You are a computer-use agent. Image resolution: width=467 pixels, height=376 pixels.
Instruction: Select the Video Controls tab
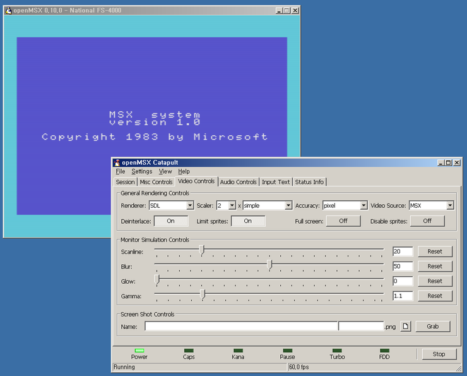click(196, 181)
